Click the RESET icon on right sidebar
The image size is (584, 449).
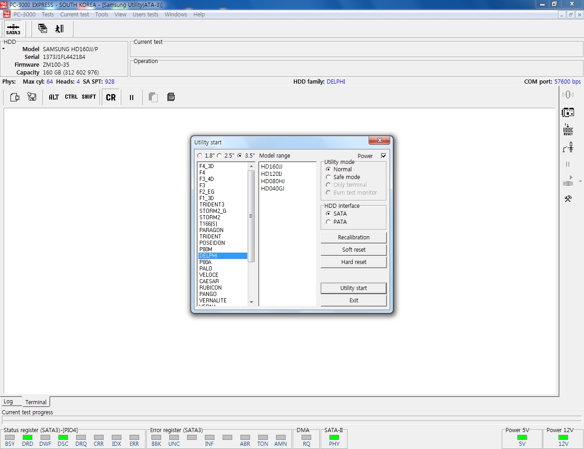click(568, 130)
